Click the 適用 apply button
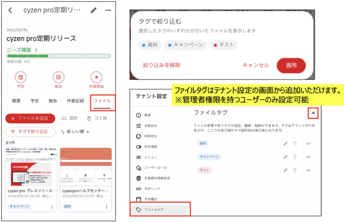The width and height of the screenshot is (344, 222). [291, 65]
